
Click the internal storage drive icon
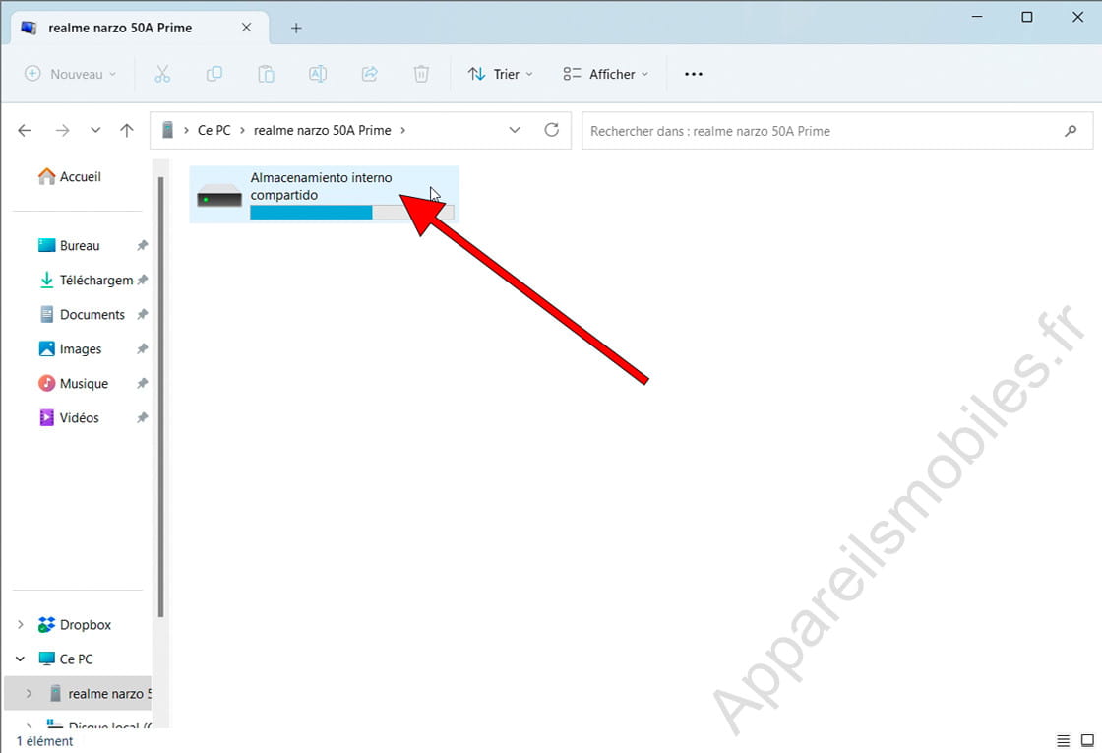tap(219, 196)
